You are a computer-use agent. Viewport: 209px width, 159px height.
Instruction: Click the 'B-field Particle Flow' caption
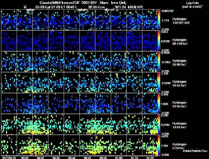coord(195,151)
